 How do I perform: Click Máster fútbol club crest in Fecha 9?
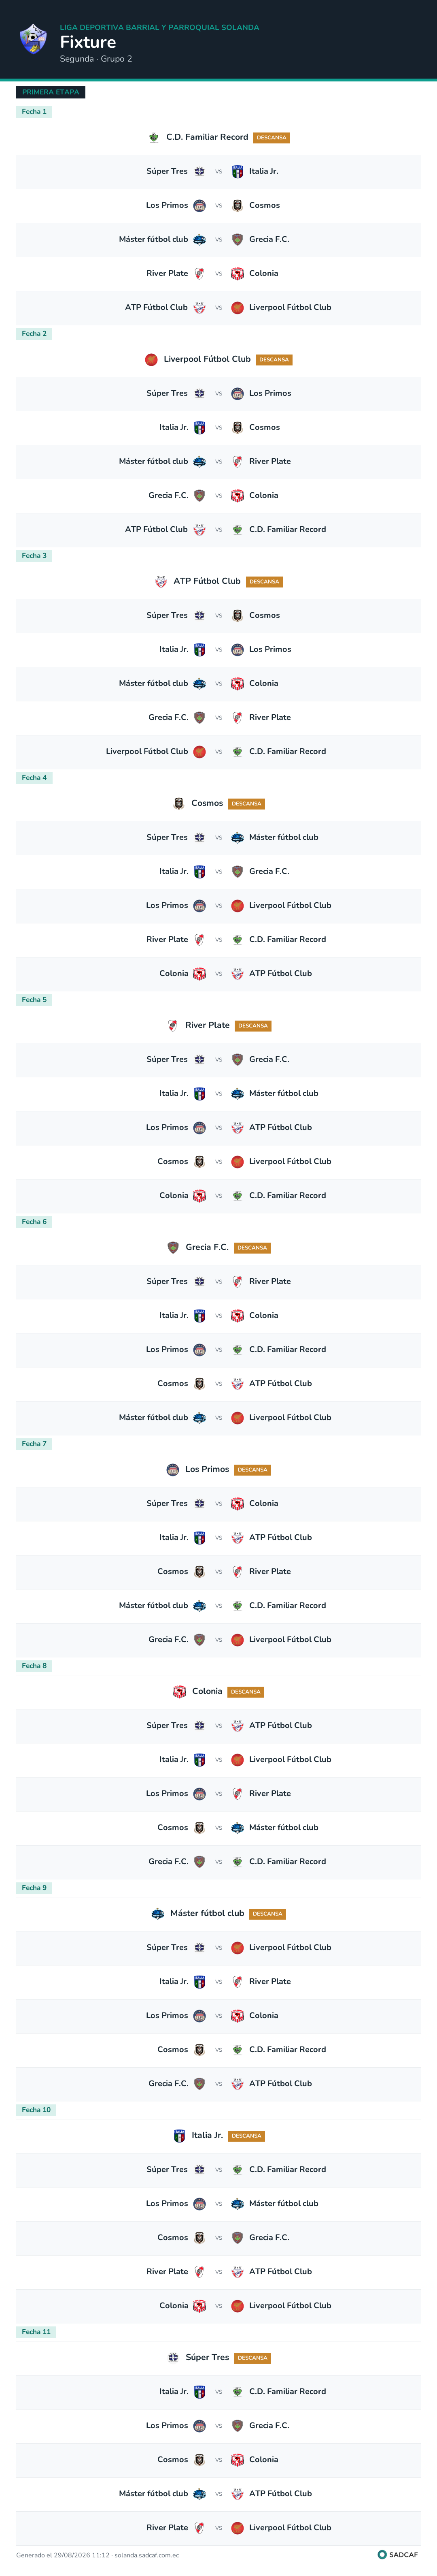[158, 1913]
